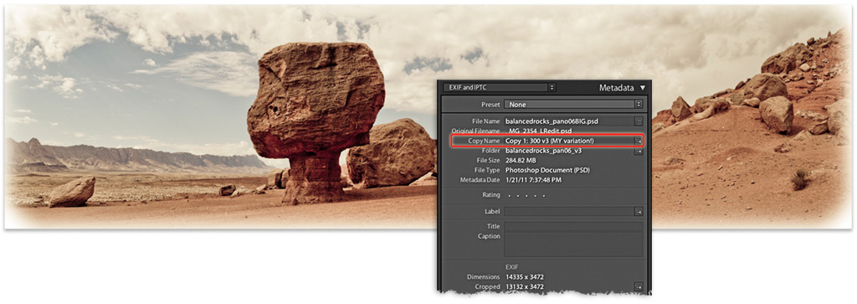The width and height of the screenshot is (857, 304).
Task: Open the EXIF and IPTC metadata set dropdown
Action: coord(499,87)
